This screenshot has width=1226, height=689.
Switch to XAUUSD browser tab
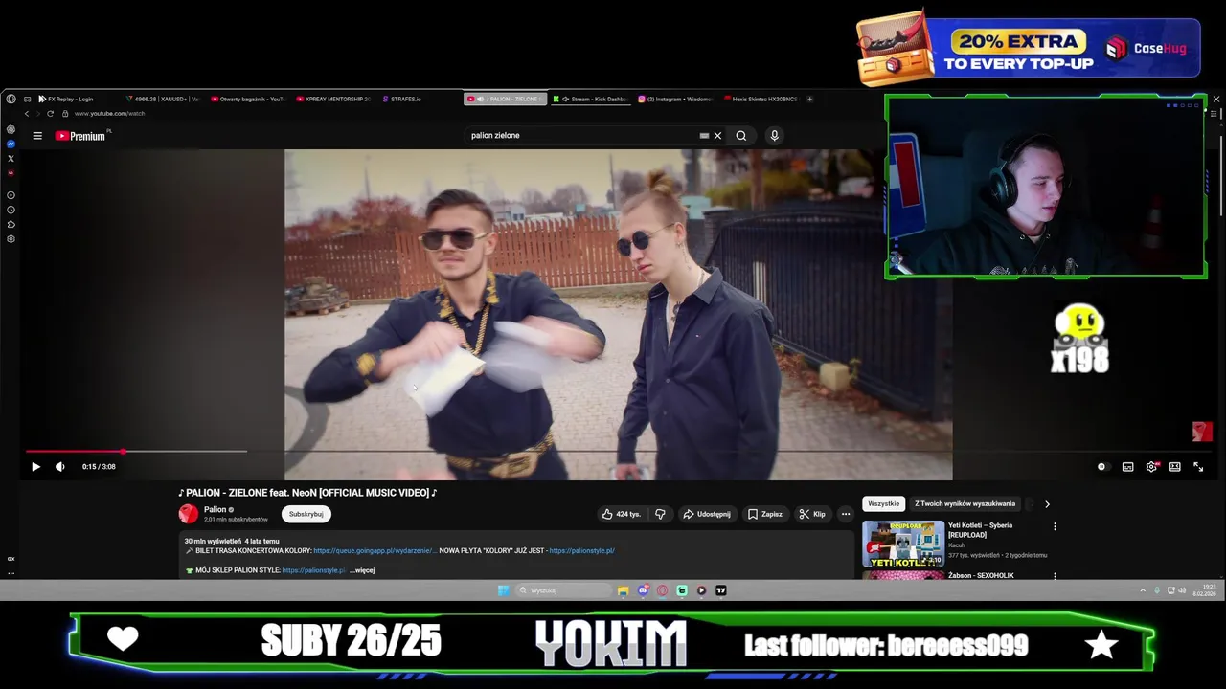point(163,99)
